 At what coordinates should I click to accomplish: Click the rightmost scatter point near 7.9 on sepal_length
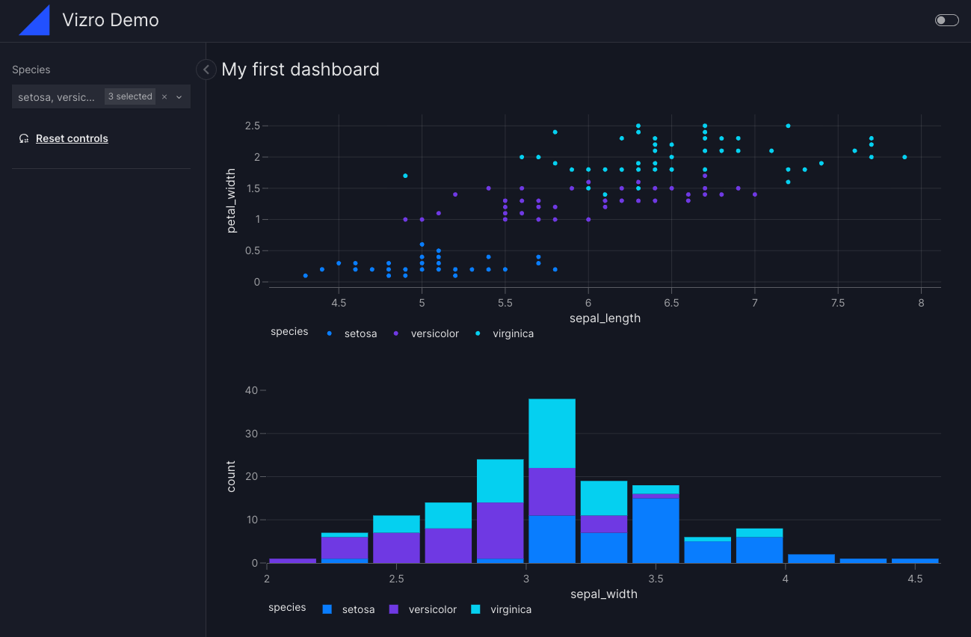tap(904, 157)
